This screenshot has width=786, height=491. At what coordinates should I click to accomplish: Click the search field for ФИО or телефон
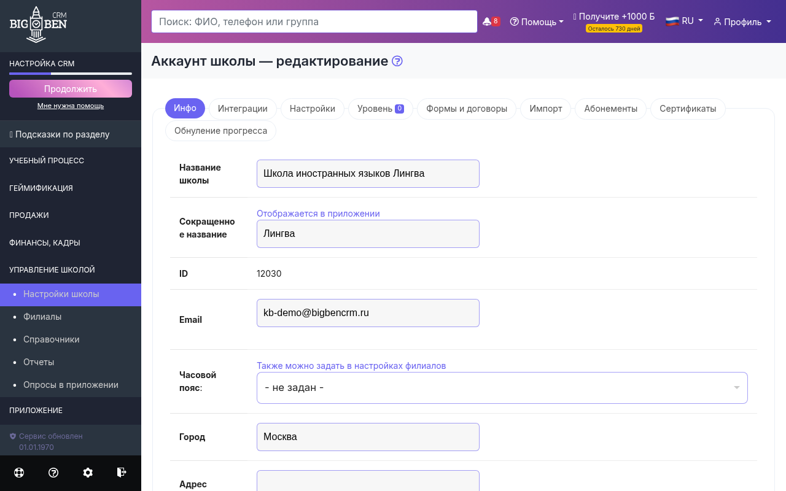pos(314,21)
